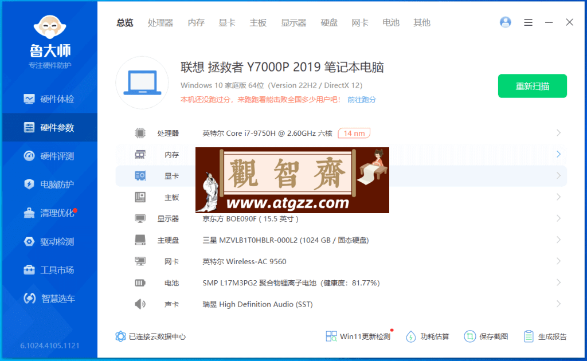Click the laptop computer icon
The width and height of the screenshot is (587, 361).
[x=142, y=83]
